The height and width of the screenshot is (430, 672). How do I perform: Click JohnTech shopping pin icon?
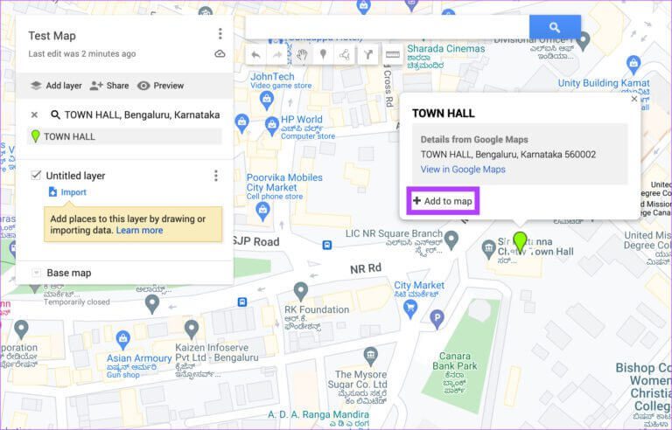[267, 101]
